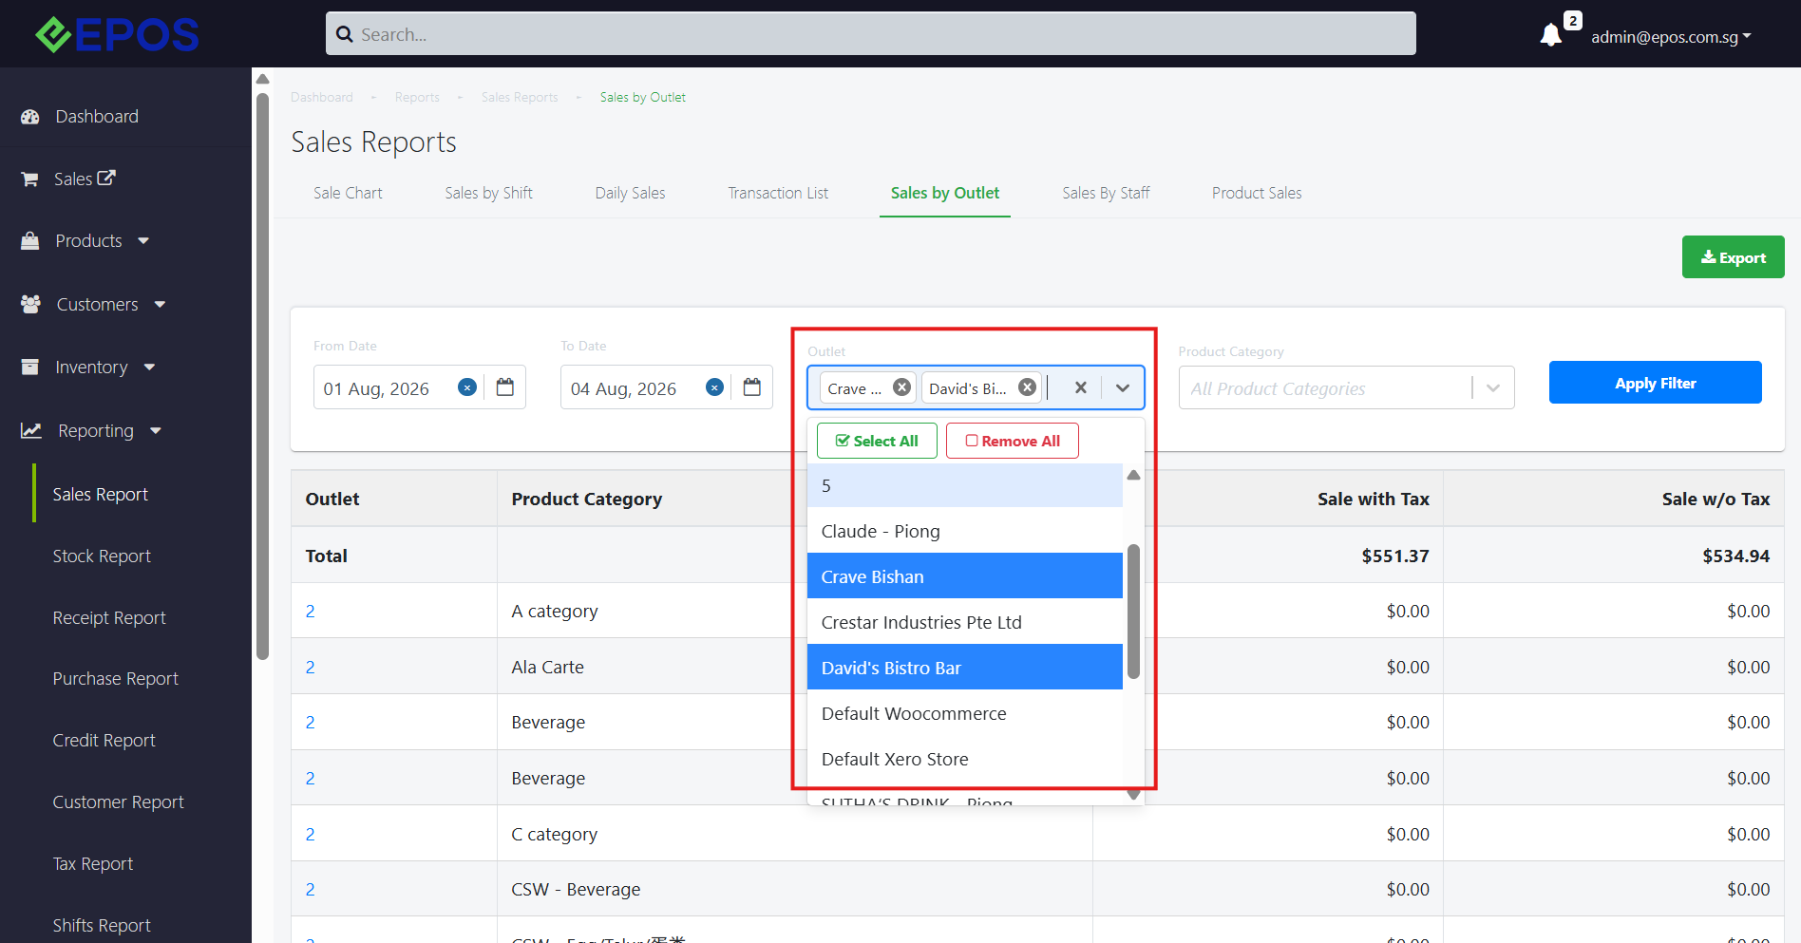Select the Claude - Piong outlet
This screenshot has height=943, width=1801.
pos(965,531)
